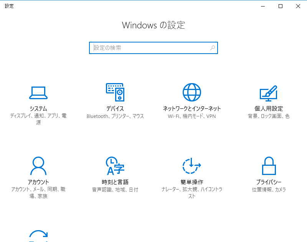Screen dimensions: 307x242
Task: Click text "ディスプレイ、通知、アプリ、電源"
Action: [38, 119]
